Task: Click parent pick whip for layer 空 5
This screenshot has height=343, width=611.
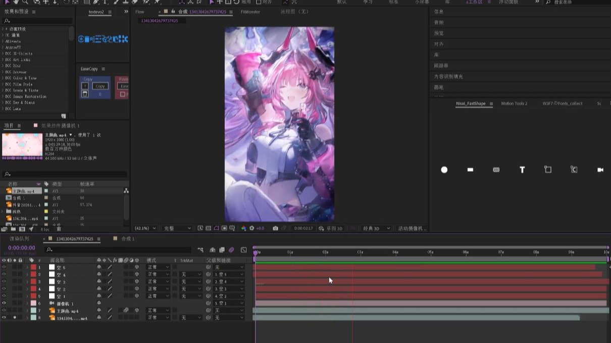Action: (x=208, y=267)
